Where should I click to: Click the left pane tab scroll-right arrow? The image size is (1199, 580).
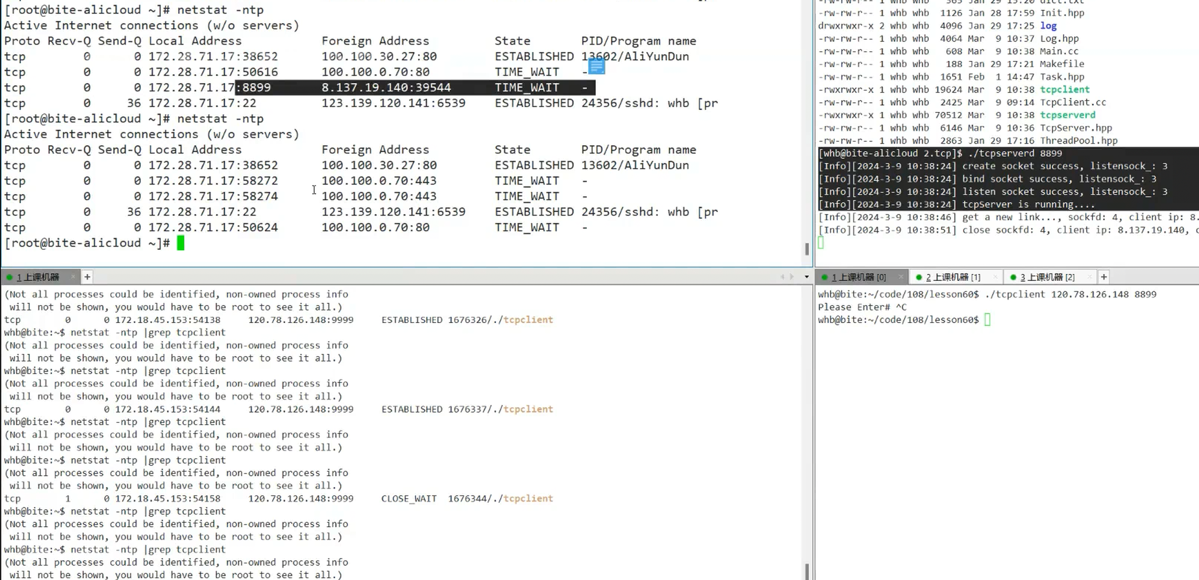pos(792,277)
